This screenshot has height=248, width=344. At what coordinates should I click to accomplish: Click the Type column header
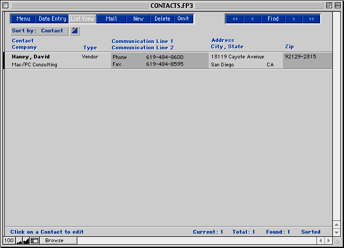coord(90,48)
